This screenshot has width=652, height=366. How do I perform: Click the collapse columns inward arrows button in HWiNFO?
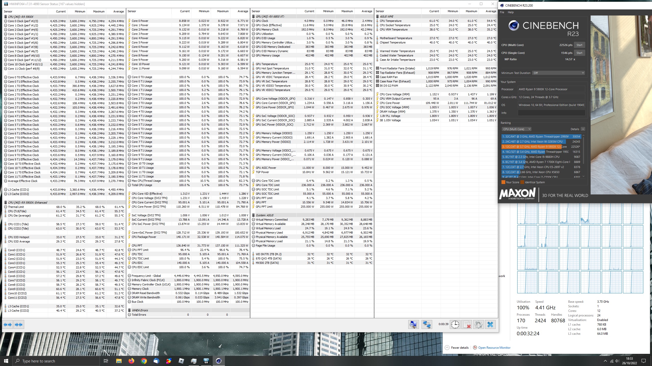pos(19,325)
